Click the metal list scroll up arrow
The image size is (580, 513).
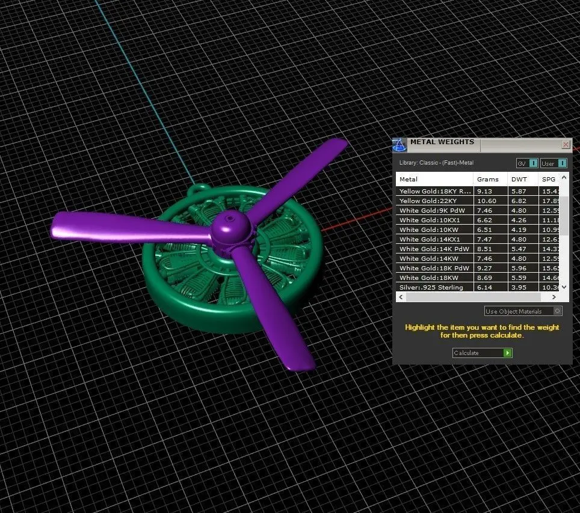pyautogui.click(x=564, y=178)
